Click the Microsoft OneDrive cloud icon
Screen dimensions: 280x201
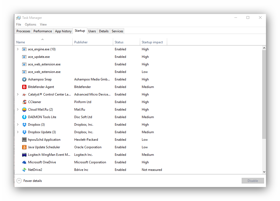24,162
